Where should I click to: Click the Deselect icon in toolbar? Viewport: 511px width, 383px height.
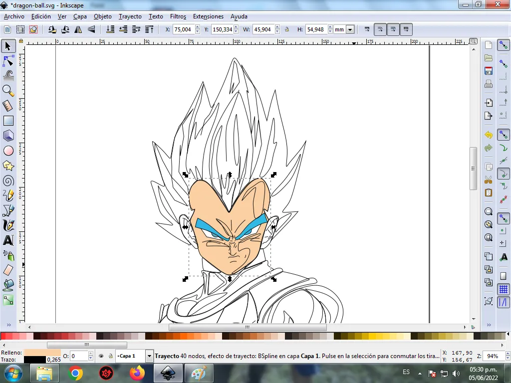[33, 29]
